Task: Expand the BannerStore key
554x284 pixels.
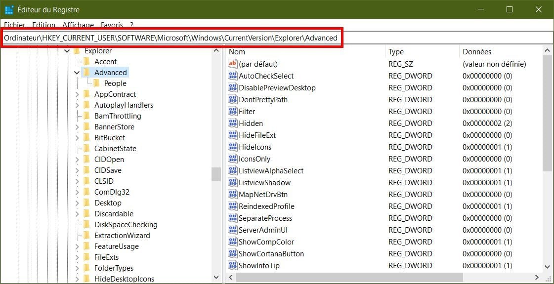Action: click(77, 127)
